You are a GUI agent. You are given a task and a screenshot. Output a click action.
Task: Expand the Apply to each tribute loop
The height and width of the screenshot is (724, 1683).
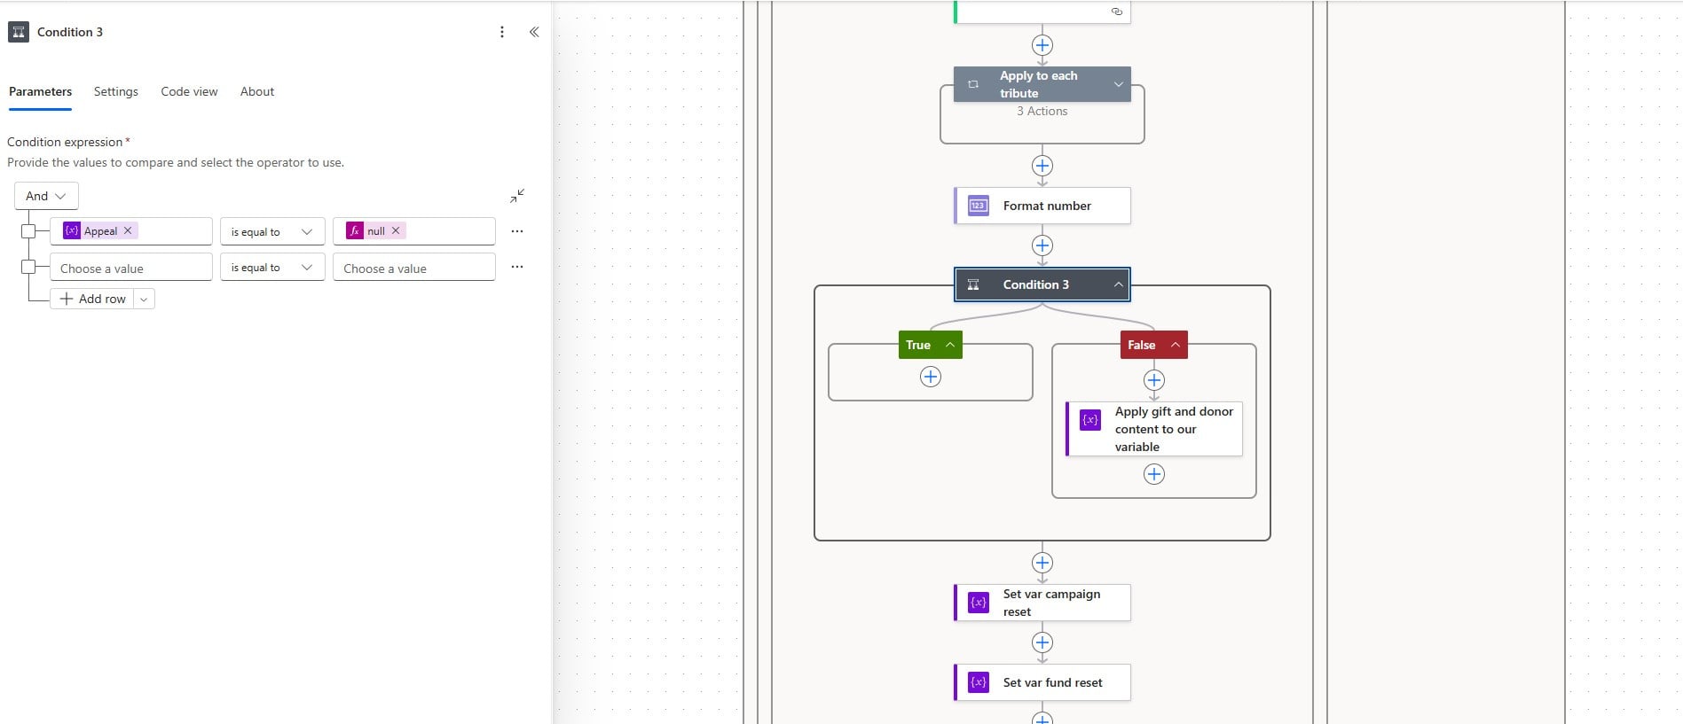pos(1119,84)
